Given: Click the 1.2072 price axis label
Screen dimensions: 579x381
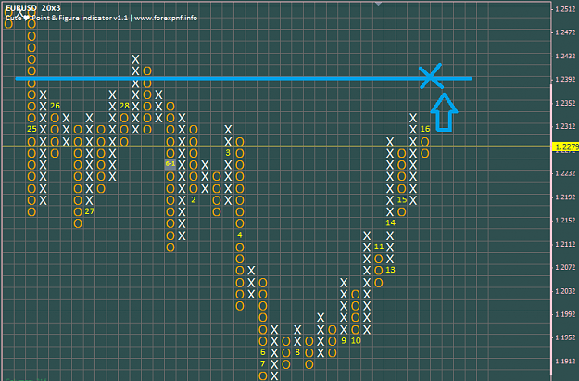Looking at the screenshot, I should point(565,267).
